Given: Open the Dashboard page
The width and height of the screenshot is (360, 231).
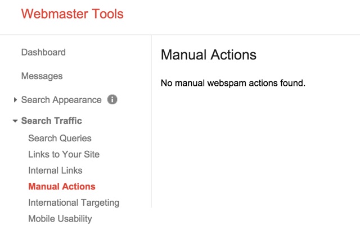Looking at the screenshot, I should [x=43, y=52].
